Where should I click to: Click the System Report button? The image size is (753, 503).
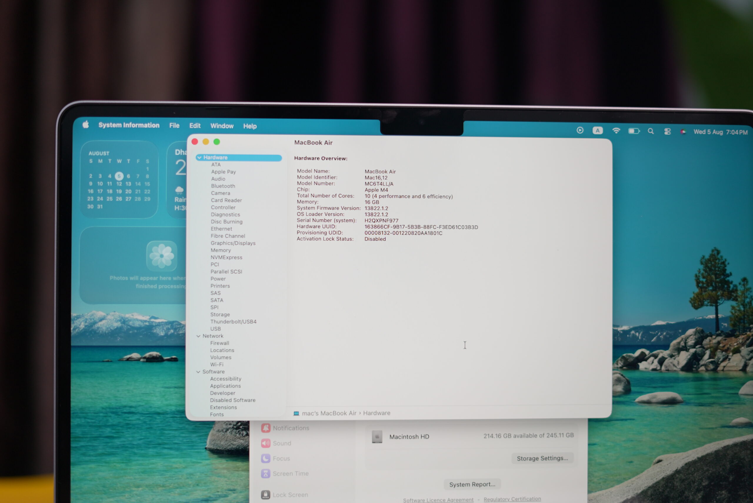[x=472, y=484]
